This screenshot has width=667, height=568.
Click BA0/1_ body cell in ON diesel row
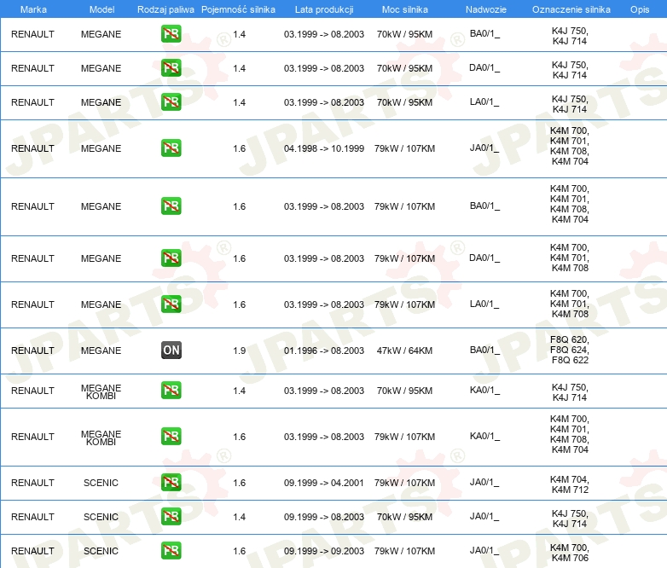click(x=484, y=351)
